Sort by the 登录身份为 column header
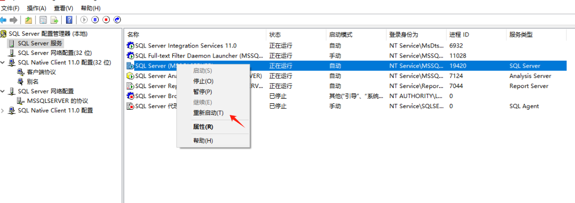Viewport: 575px width, 203px height. pos(416,35)
